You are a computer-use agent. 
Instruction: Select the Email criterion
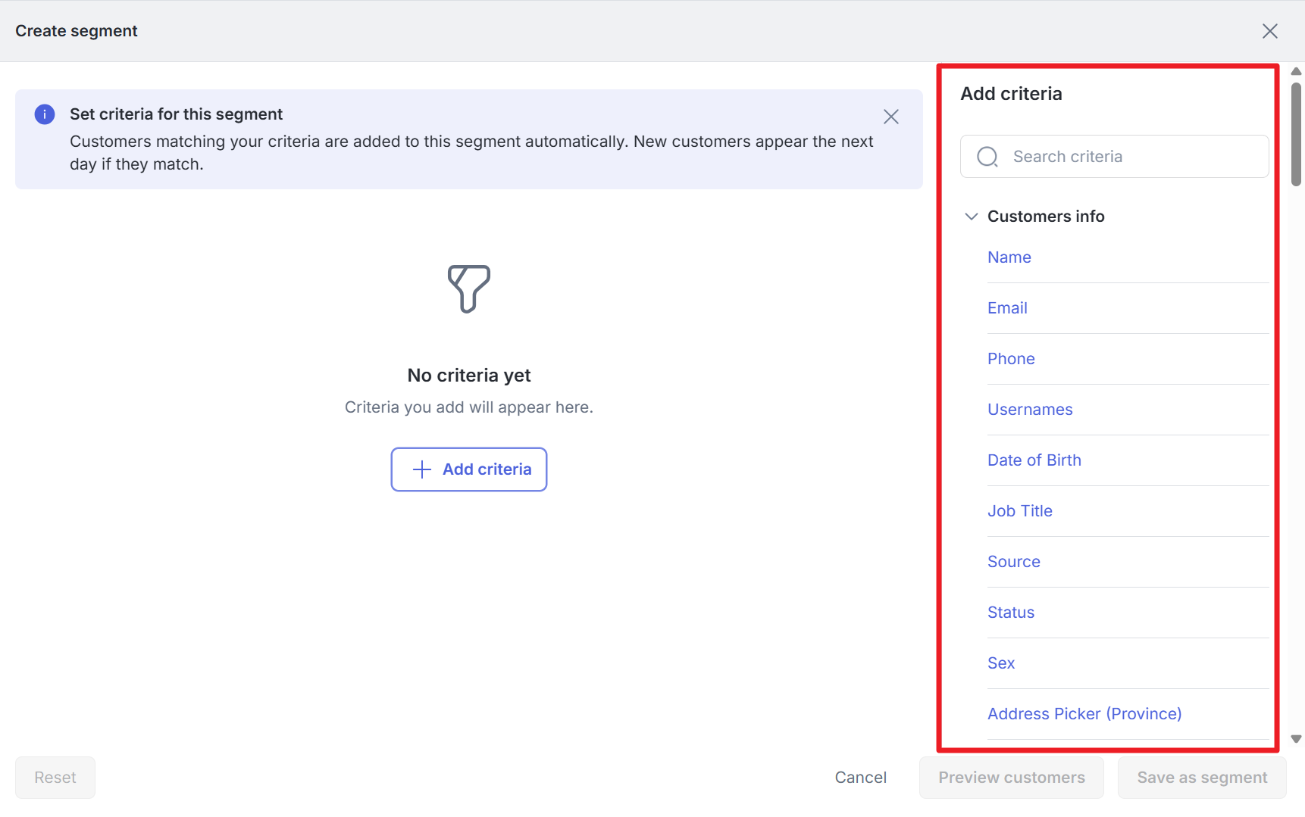pyautogui.click(x=1007, y=308)
